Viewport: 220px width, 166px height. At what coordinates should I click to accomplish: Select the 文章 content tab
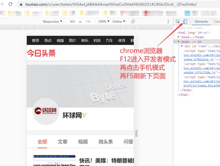coord(63,142)
